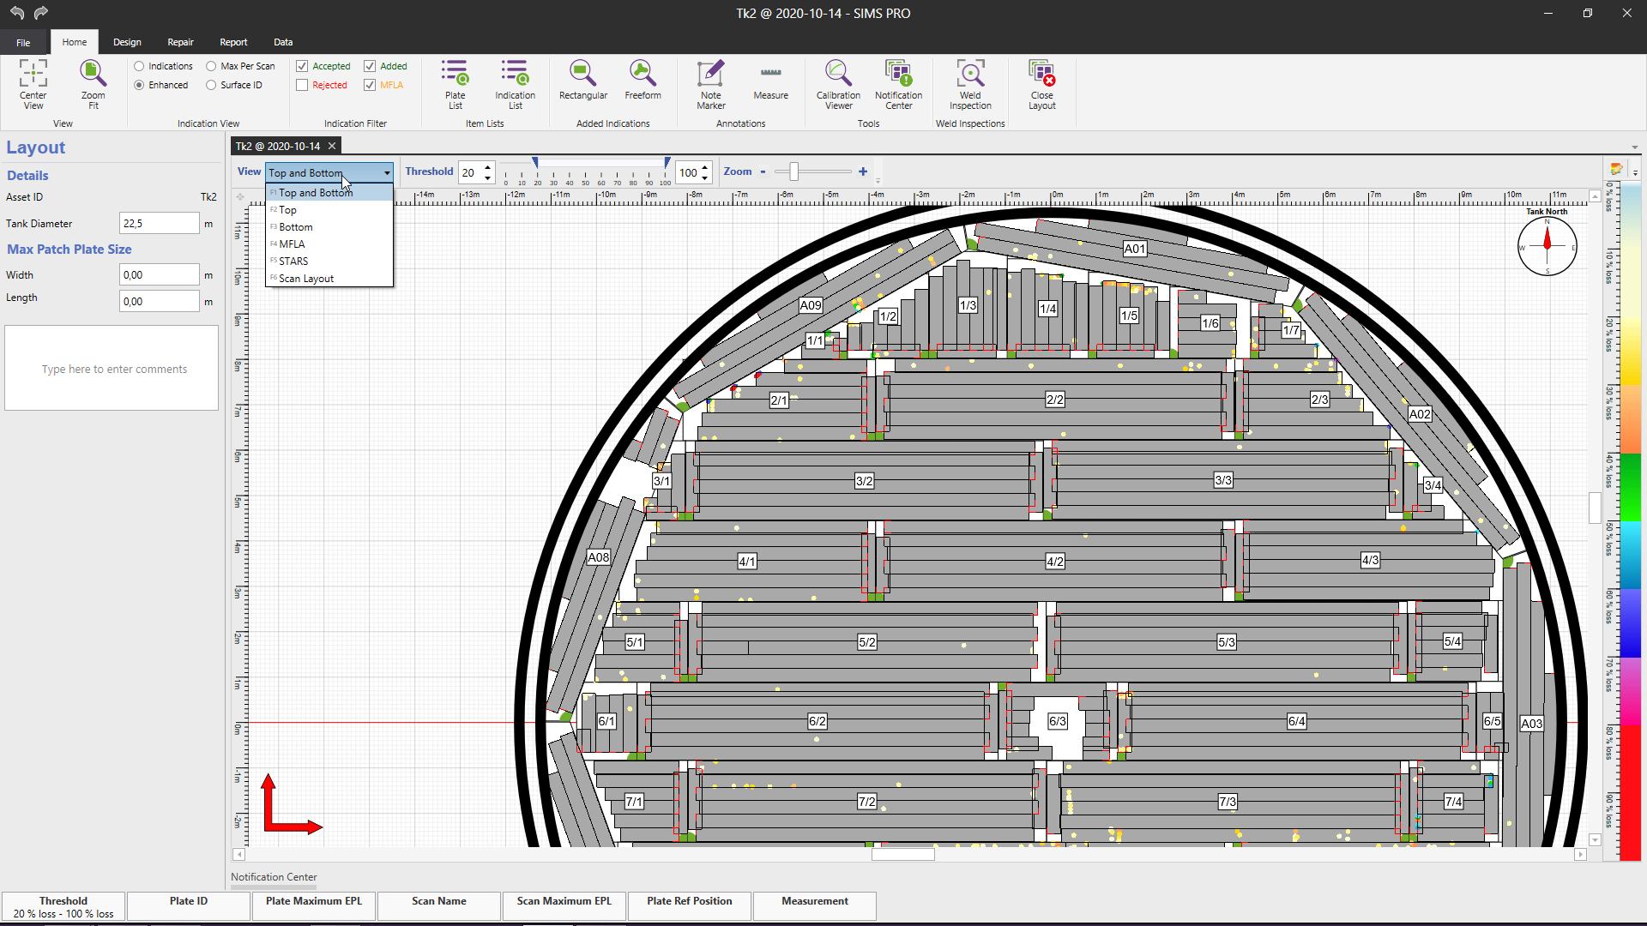Click the Tank Diameter input field
Screen dimensions: 1647x926
(159, 223)
